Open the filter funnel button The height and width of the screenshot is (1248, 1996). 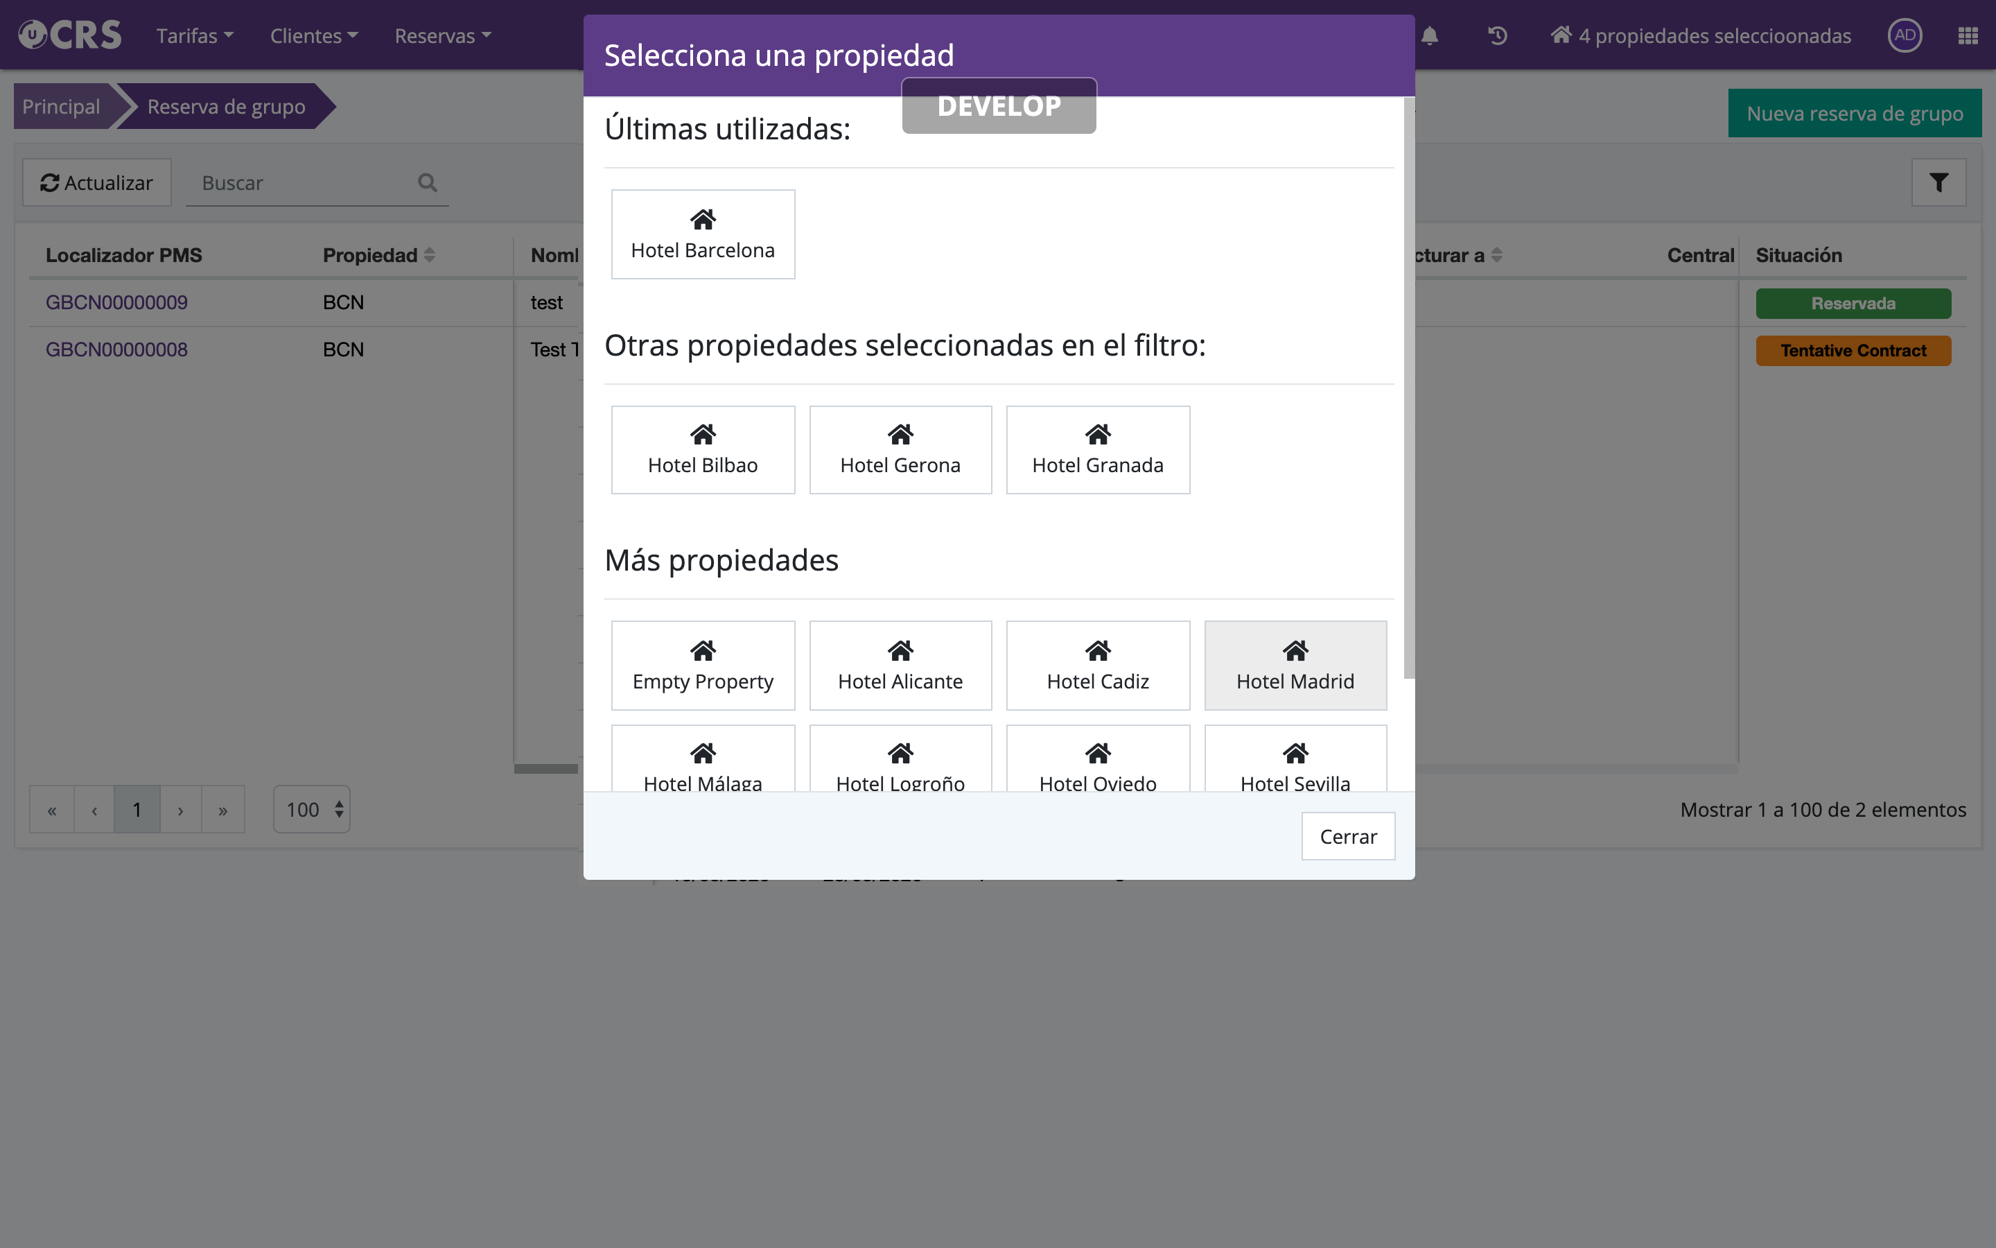click(x=1938, y=182)
